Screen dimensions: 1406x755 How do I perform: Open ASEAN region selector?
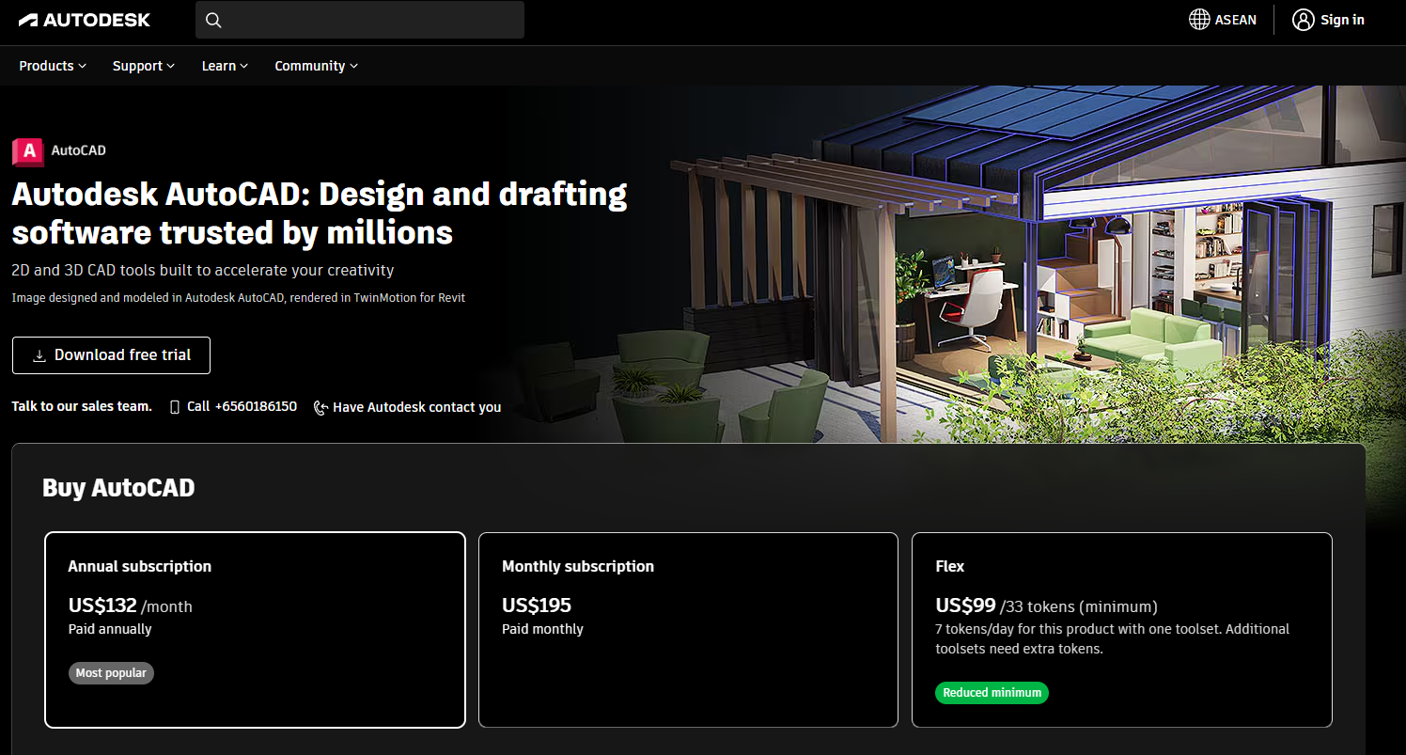coord(1223,20)
